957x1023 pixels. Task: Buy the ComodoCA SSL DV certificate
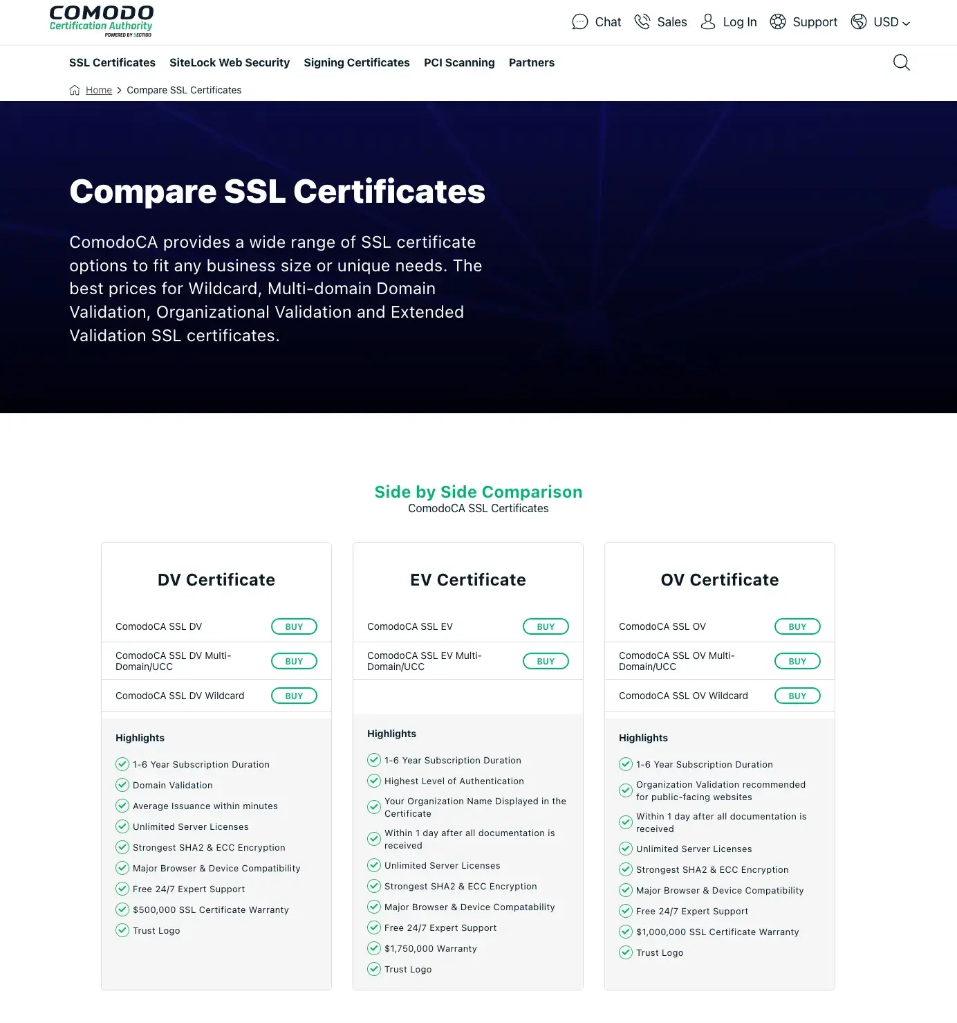[x=294, y=626]
